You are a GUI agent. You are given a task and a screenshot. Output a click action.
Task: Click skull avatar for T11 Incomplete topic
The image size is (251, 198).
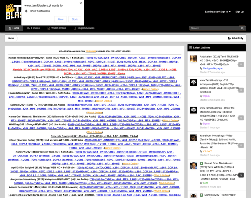[194, 82]
